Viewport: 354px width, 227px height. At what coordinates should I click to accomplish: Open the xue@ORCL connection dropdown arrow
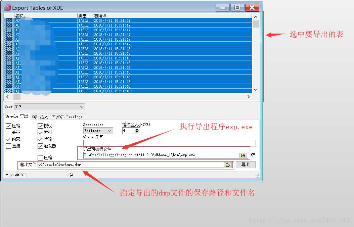(7, 175)
